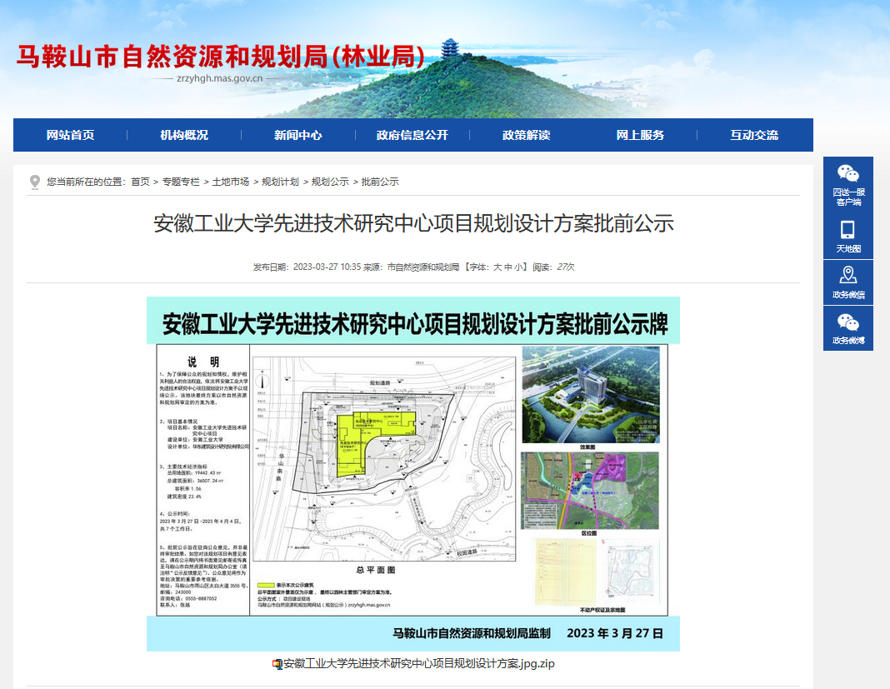Open 政策解读 menu item
Image resolution: width=890 pixels, height=689 pixels.
(526, 135)
